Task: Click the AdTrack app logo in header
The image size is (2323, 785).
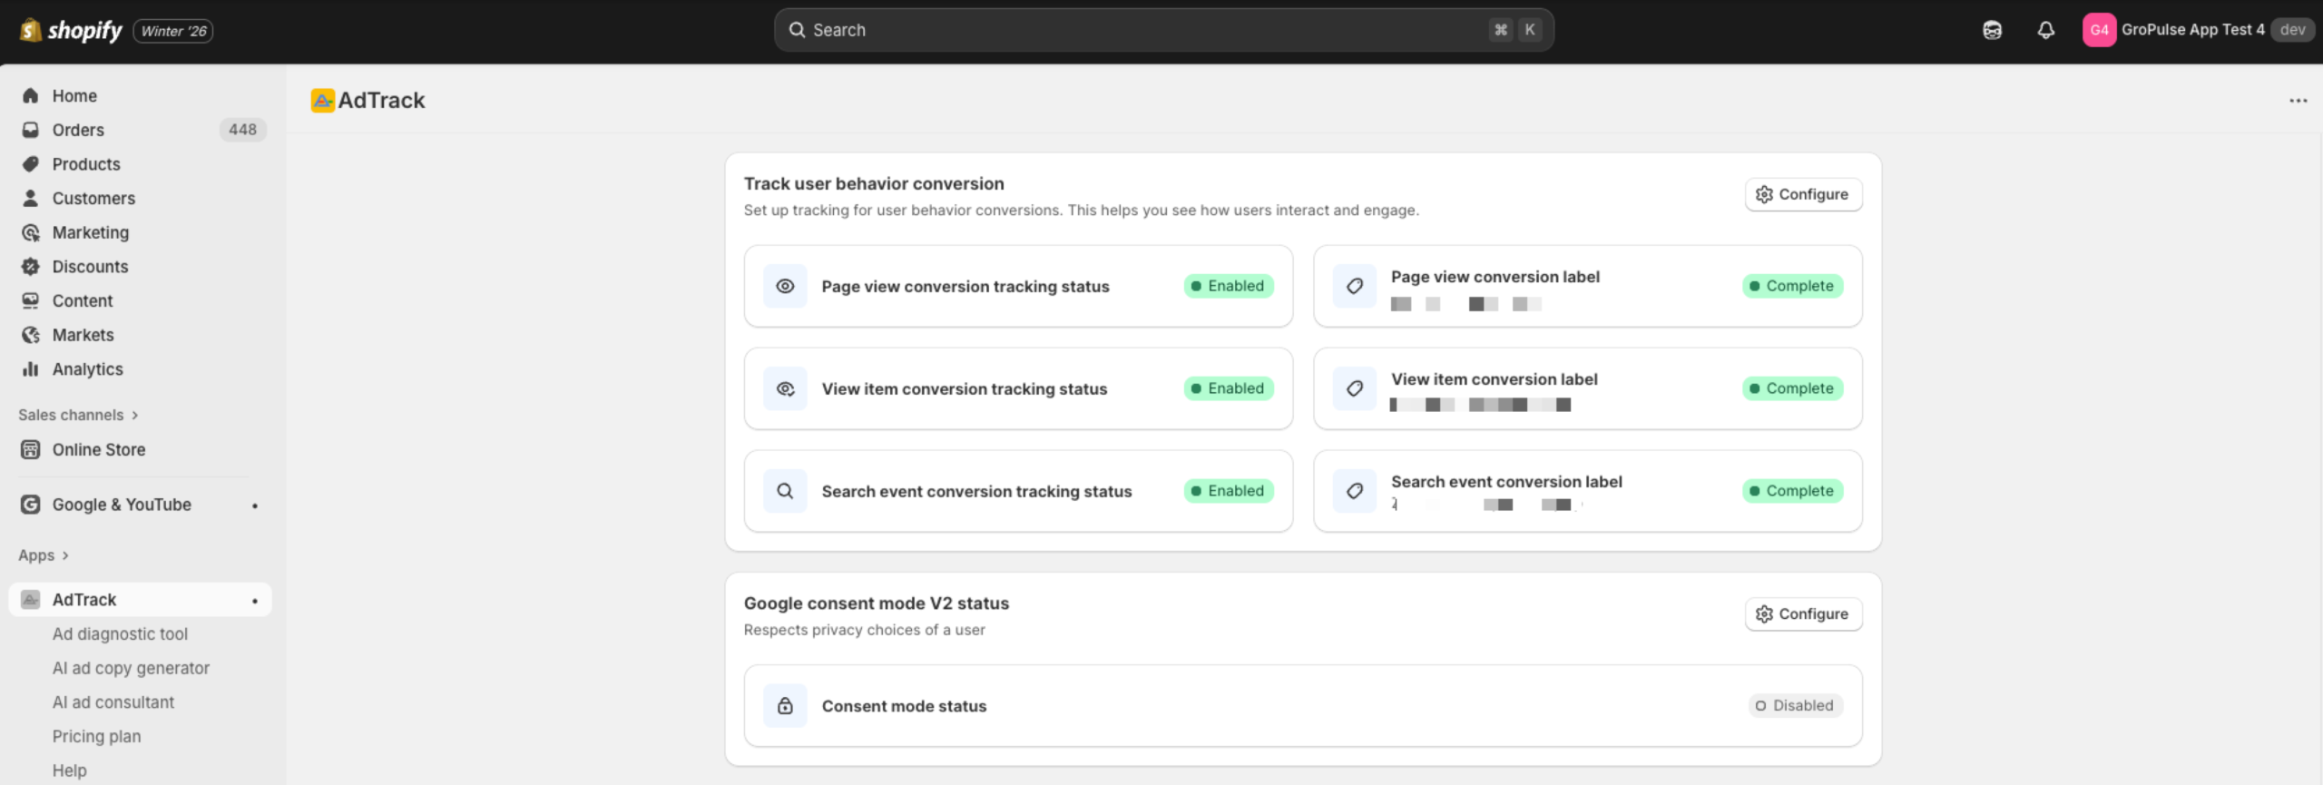Action: pos(322,100)
